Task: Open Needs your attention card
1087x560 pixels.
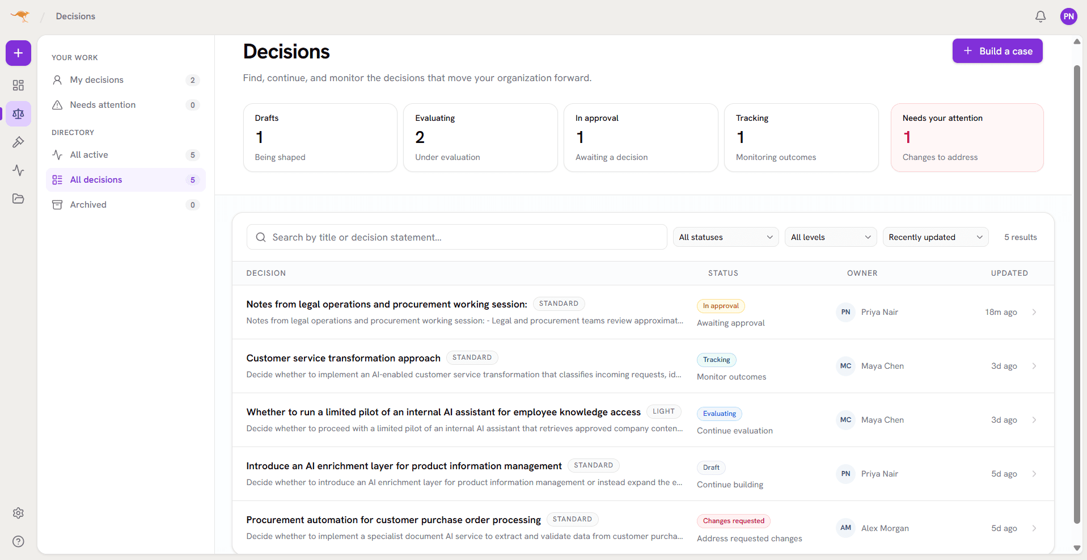Action: tap(967, 137)
